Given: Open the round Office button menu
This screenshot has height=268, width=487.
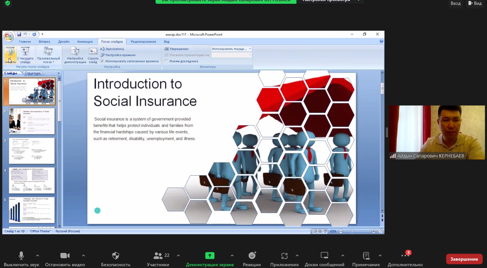Looking at the screenshot, I should 8,37.
